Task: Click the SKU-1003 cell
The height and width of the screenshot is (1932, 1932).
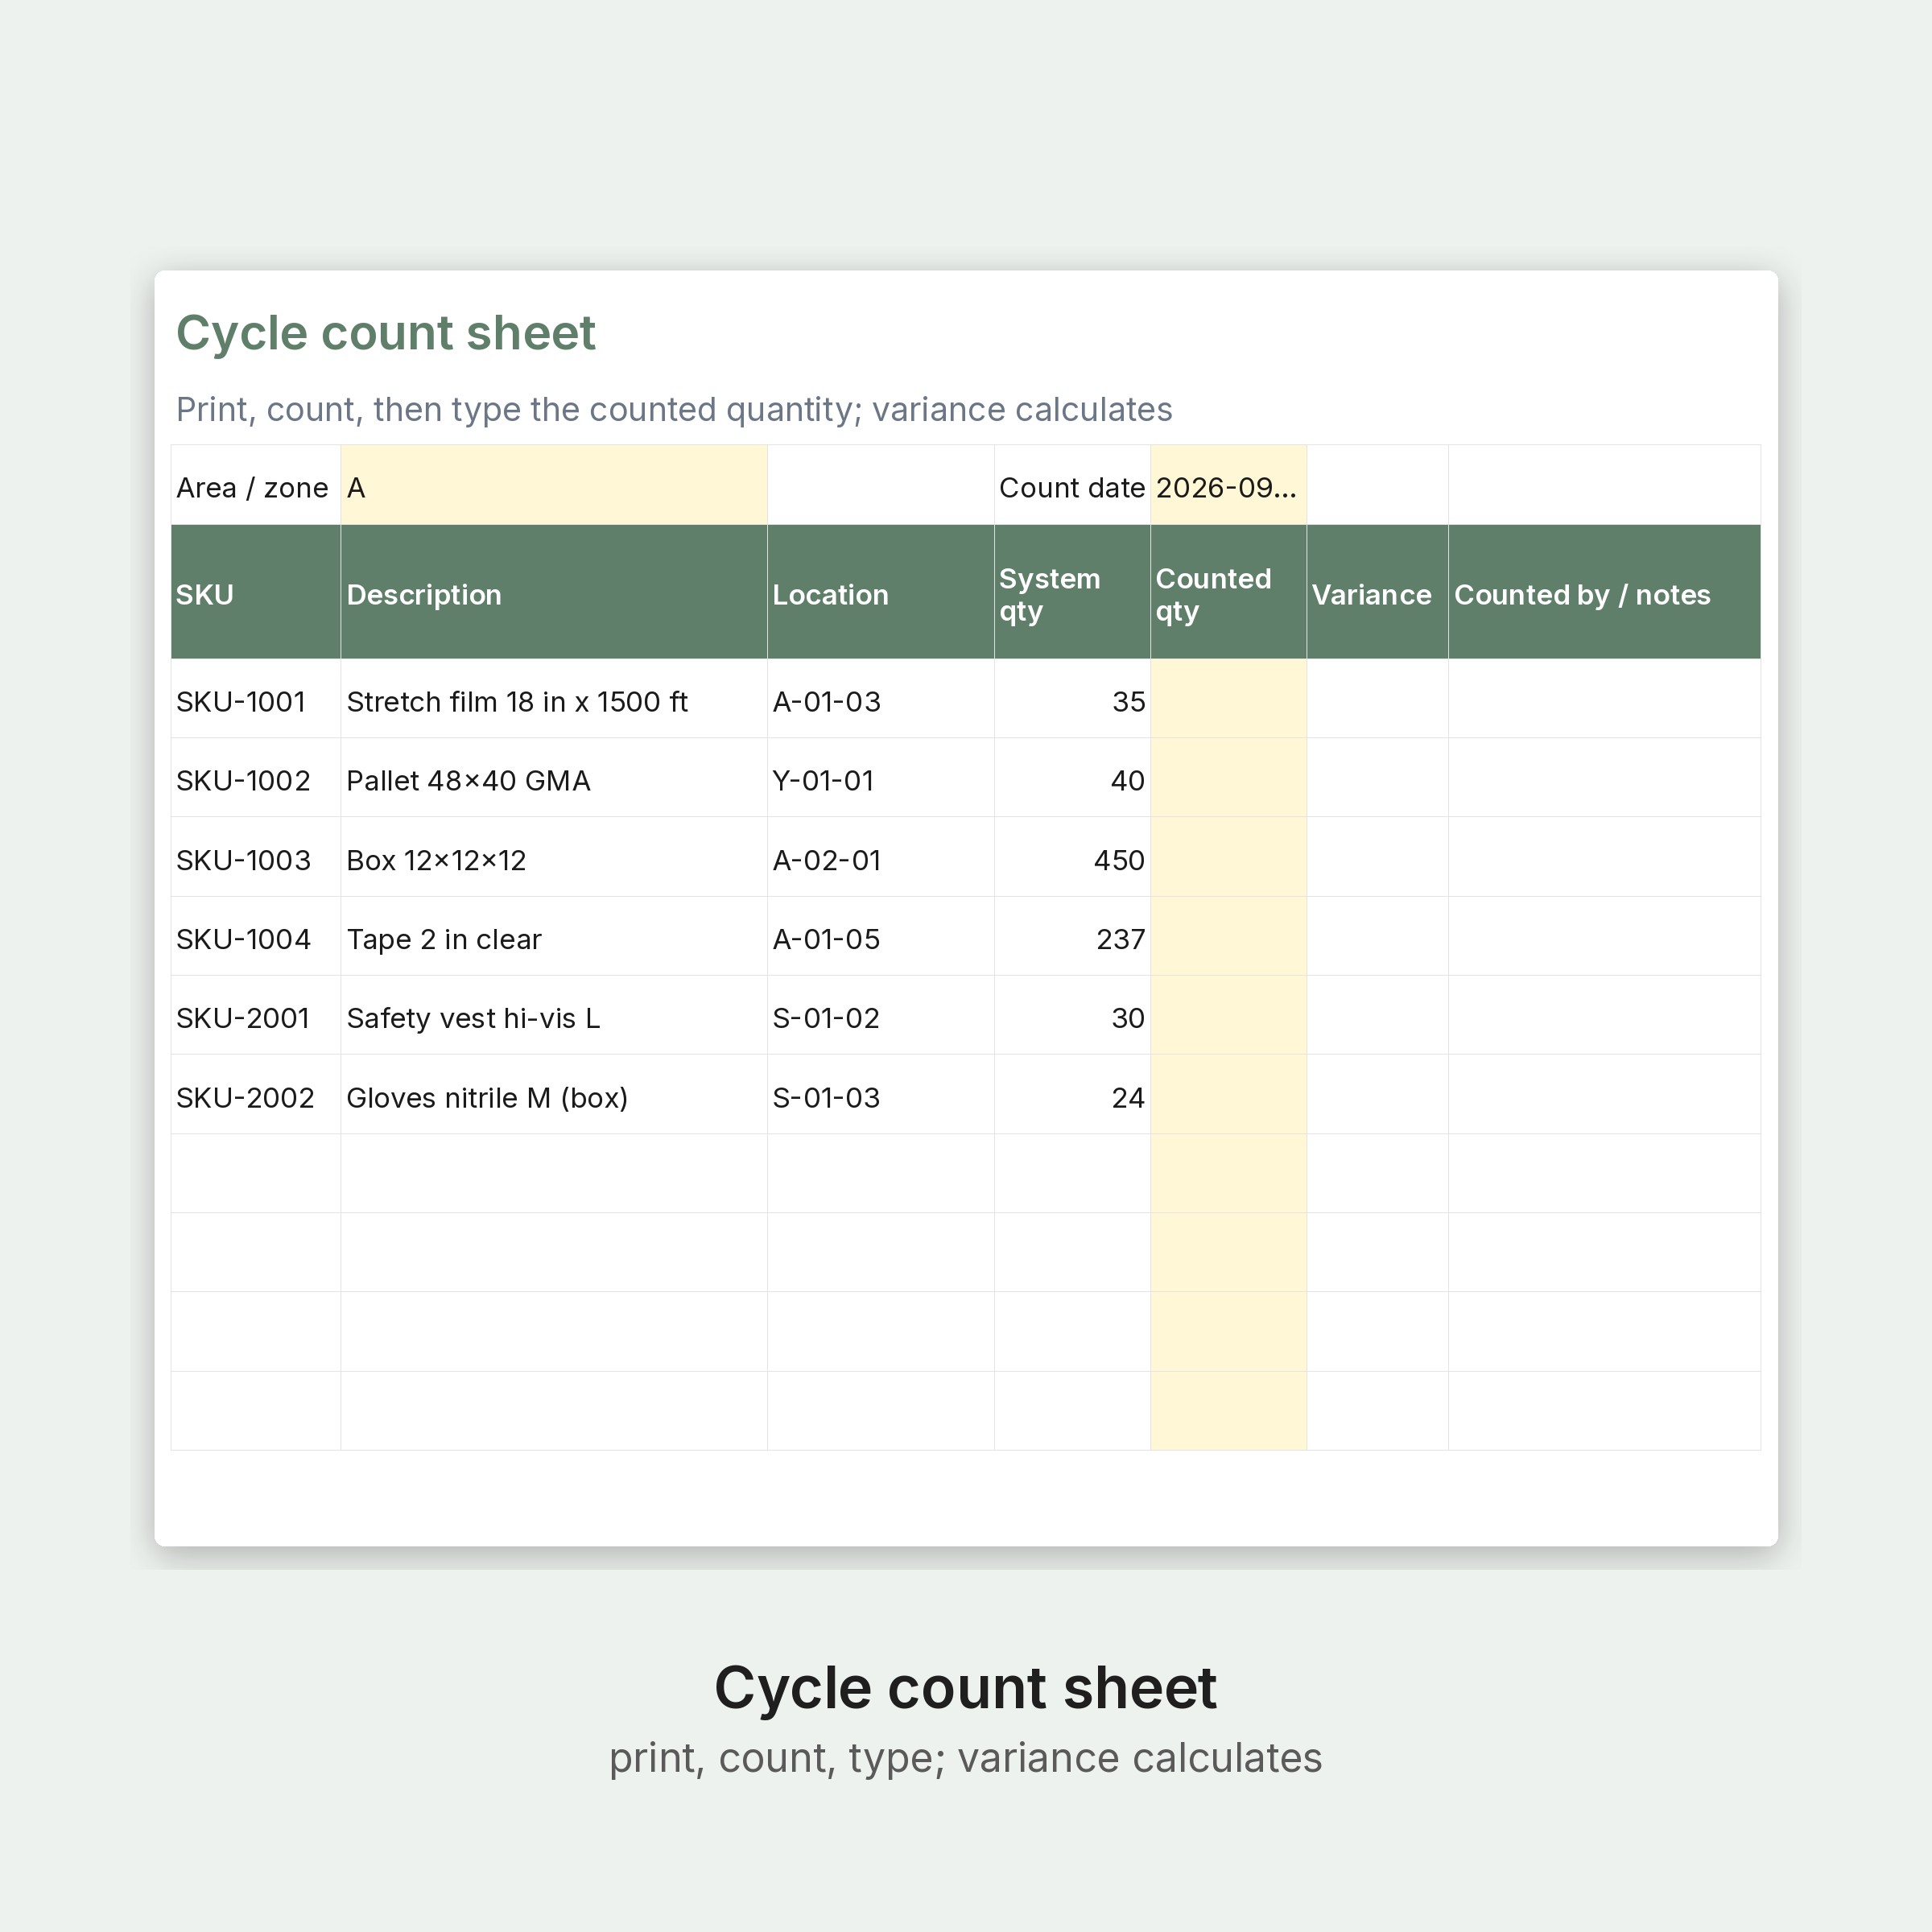Action: click(256, 857)
